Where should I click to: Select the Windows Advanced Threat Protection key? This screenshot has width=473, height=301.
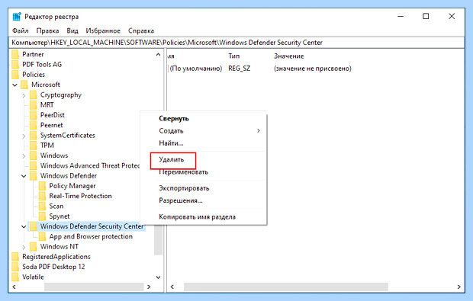coord(90,165)
